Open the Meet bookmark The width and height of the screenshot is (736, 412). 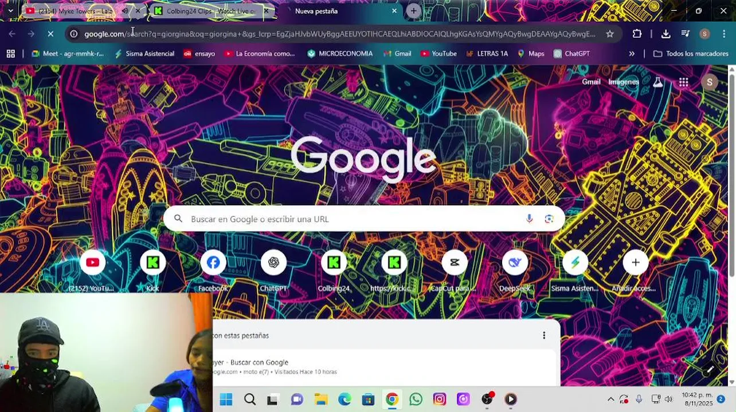[68, 54]
